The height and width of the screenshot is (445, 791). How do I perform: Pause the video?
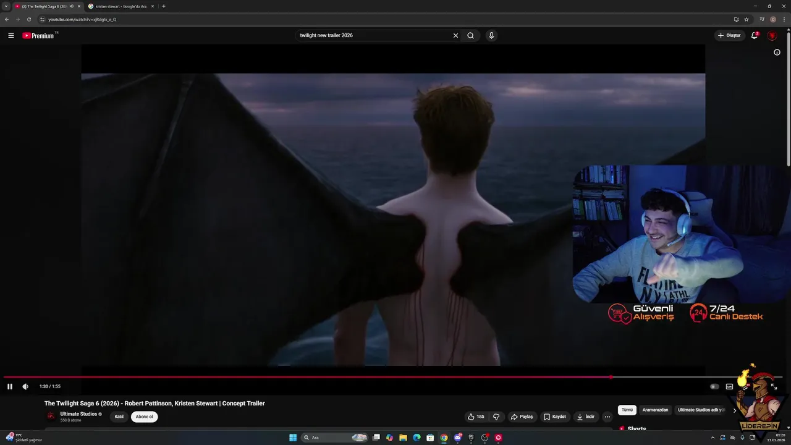point(10,386)
